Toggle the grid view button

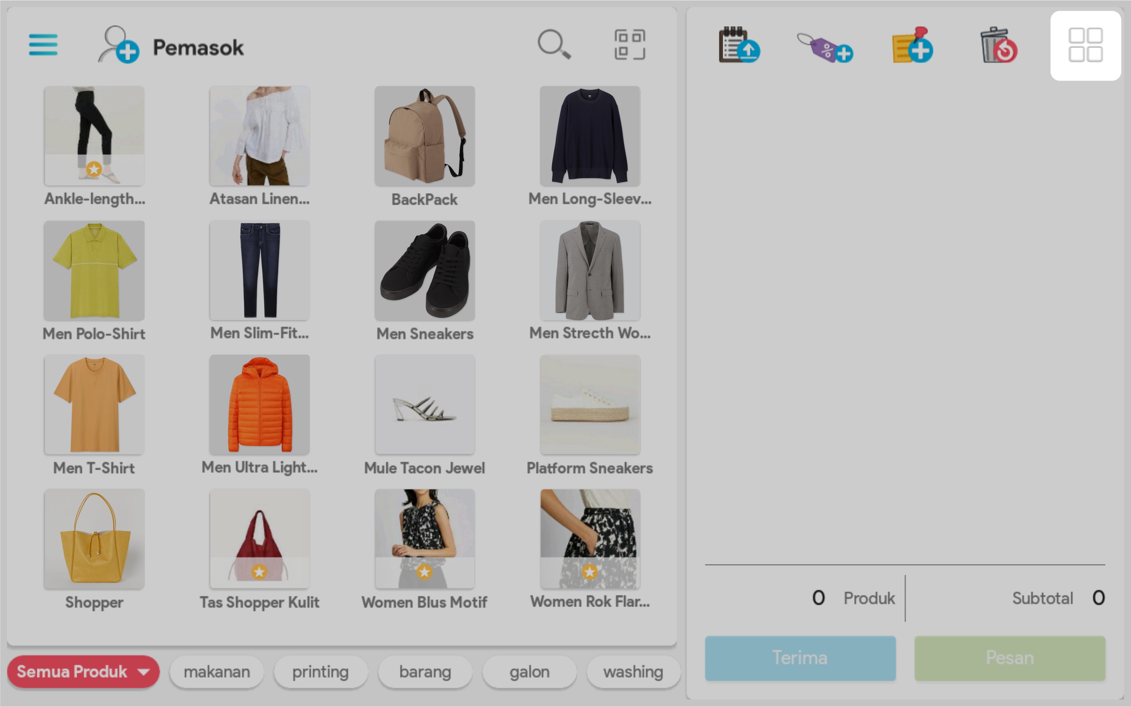pyautogui.click(x=1085, y=45)
